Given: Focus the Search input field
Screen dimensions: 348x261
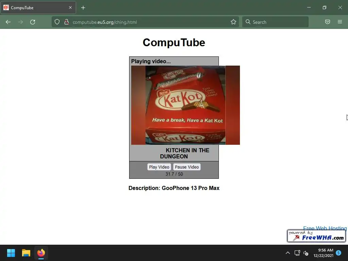Looking at the screenshot, I should [x=275, y=22].
